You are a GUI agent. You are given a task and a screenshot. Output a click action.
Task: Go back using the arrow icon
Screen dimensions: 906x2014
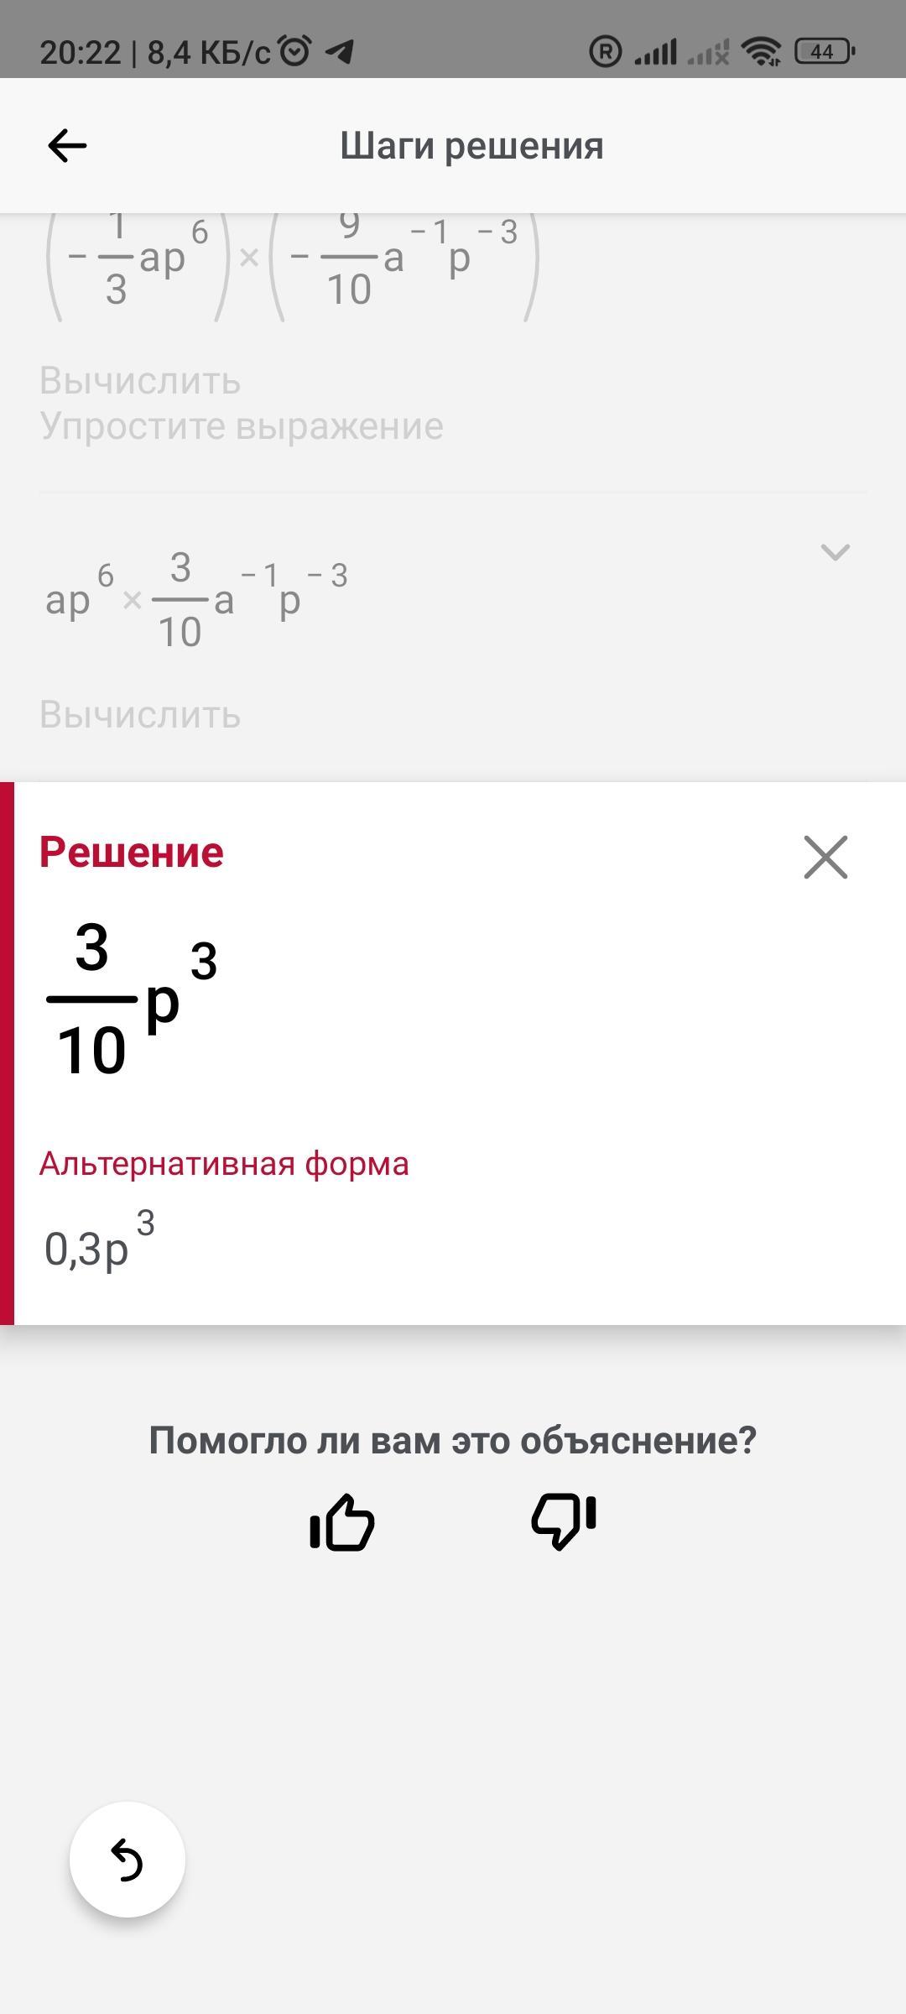tap(67, 146)
